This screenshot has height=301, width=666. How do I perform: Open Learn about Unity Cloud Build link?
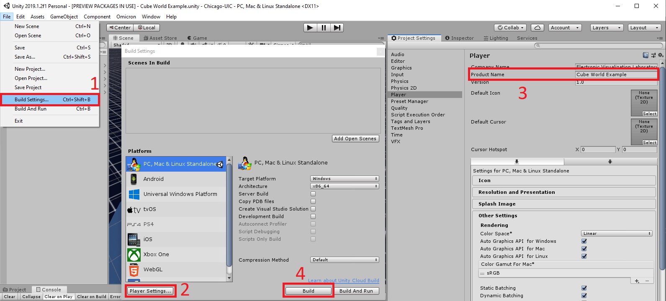point(344,280)
